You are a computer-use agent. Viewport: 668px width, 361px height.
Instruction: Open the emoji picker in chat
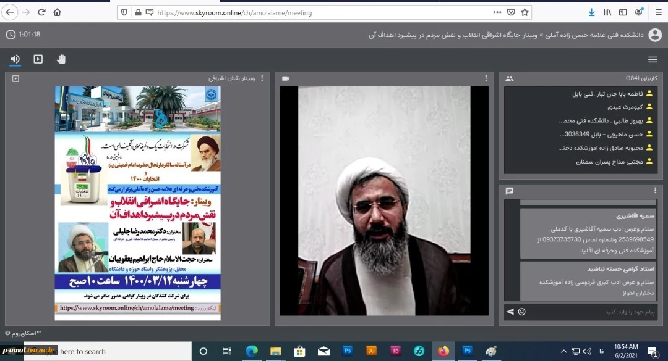[521, 312]
